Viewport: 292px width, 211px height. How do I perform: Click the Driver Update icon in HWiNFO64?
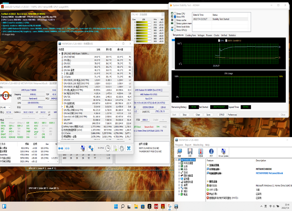[223, 152]
